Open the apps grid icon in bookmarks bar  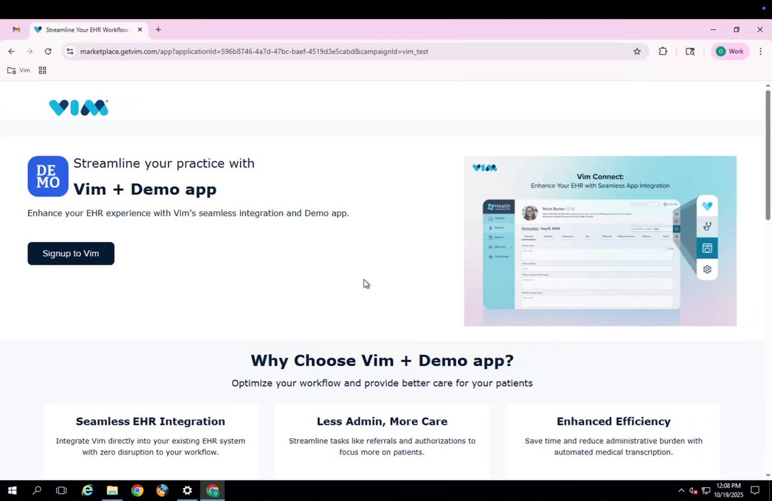click(42, 71)
